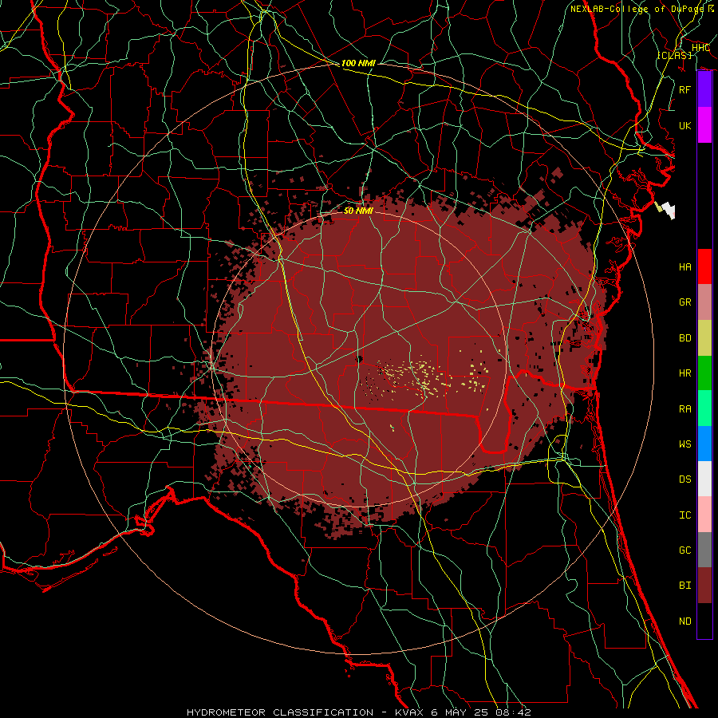This screenshot has width=718, height=718.
Task: Click the WS legend label
Action: click(685, 444)
